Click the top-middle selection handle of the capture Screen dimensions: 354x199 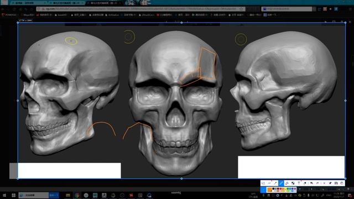tap(181, 23)
